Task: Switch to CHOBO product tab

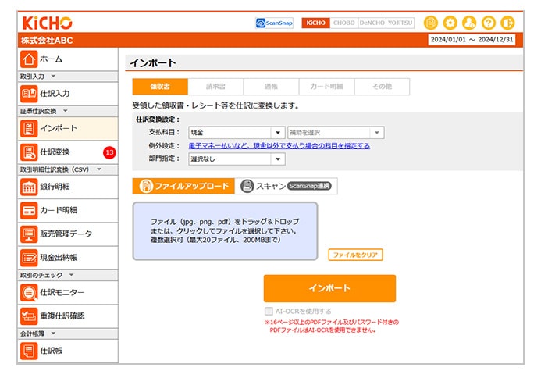Action: [343, 23]
